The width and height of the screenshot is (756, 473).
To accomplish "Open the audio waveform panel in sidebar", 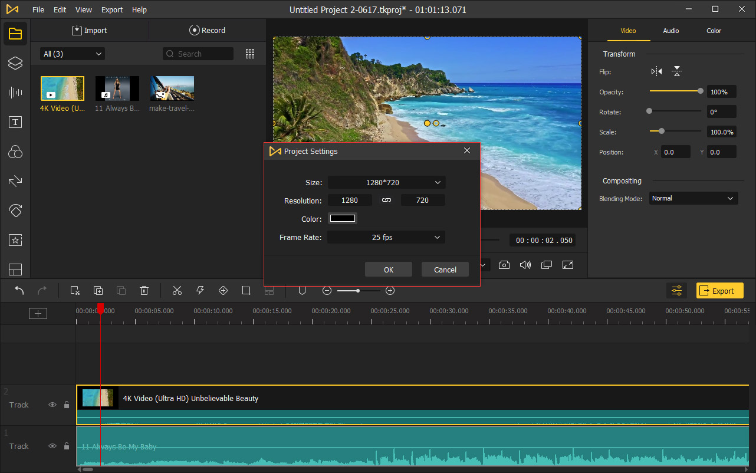I will pos(15,93).
